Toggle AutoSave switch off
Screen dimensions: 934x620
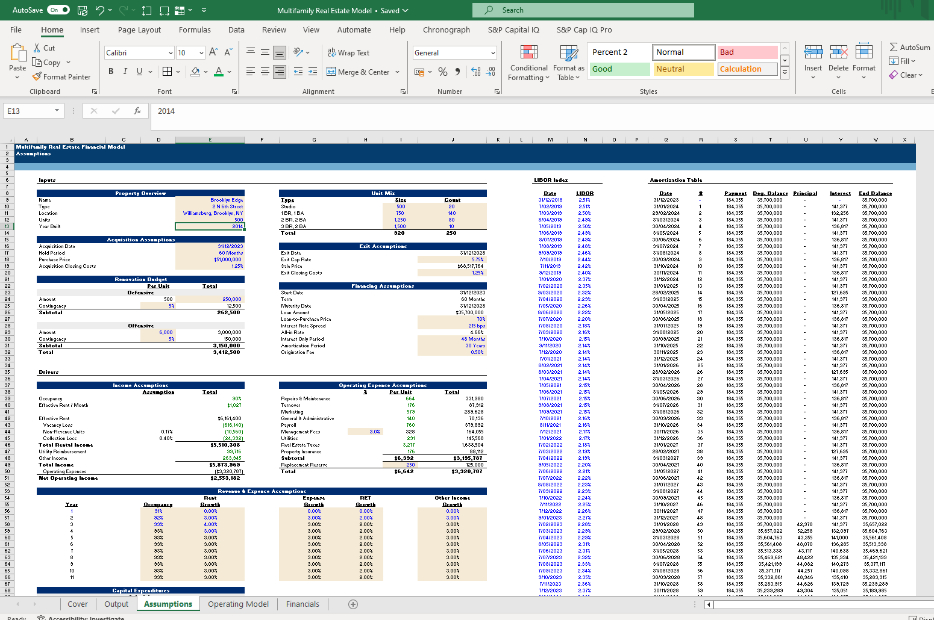[x=58, y=10]
